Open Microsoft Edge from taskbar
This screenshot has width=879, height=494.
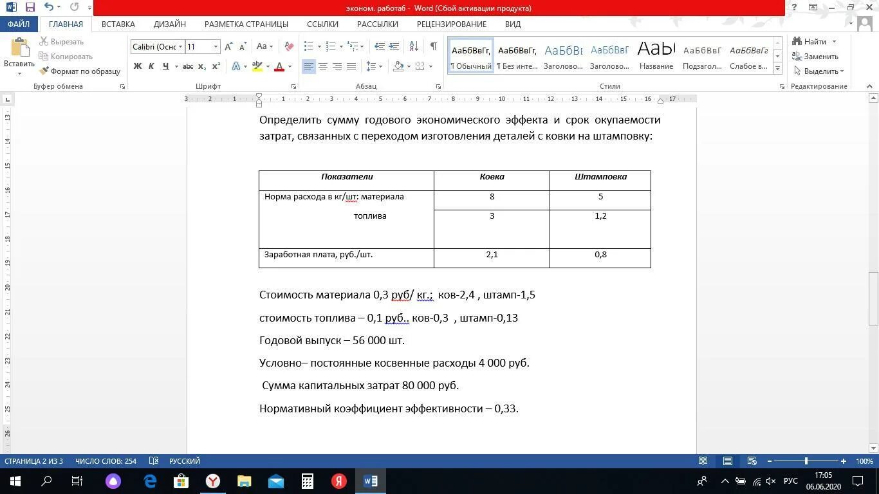pyautogui.click(x=150, y=481)
